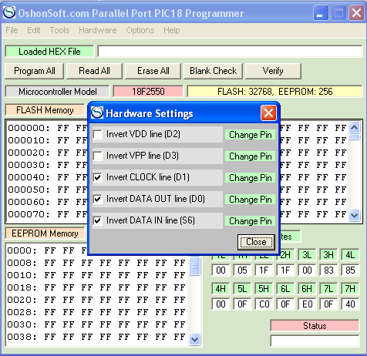Click the 0018: EEPROM memory row address
This screenshot has height=356, width=367.
coord(22,287)
